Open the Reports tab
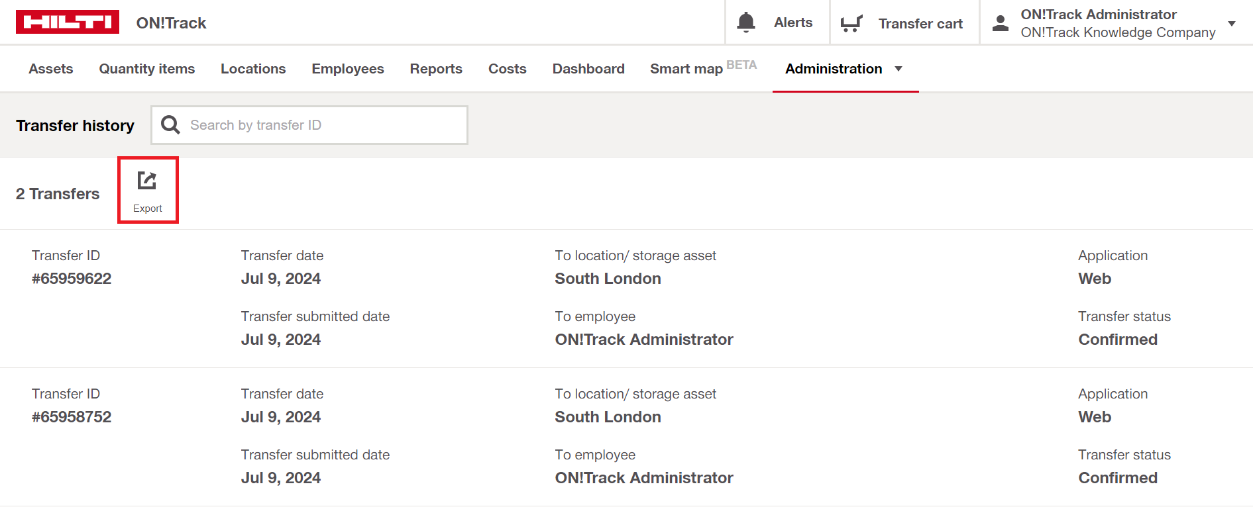Screen dimensions: 1253x515 click(436, 69)
